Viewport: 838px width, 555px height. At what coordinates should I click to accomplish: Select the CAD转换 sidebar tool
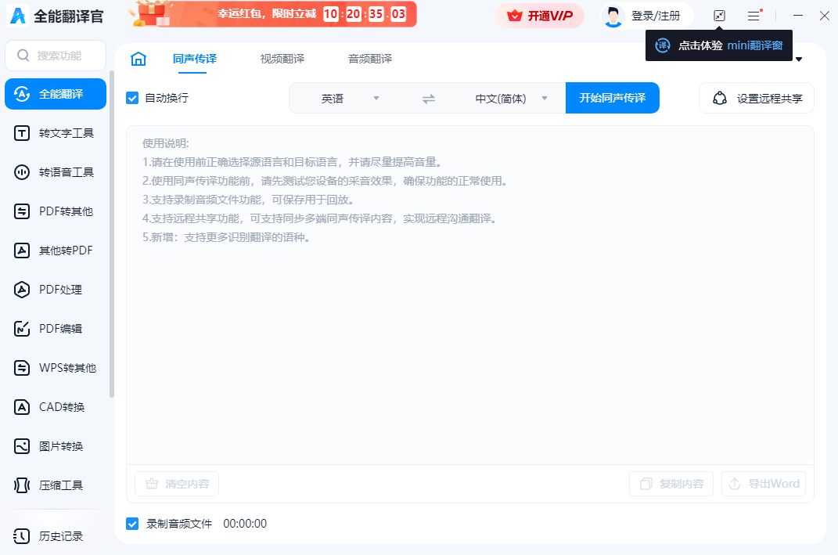(55, 406)
